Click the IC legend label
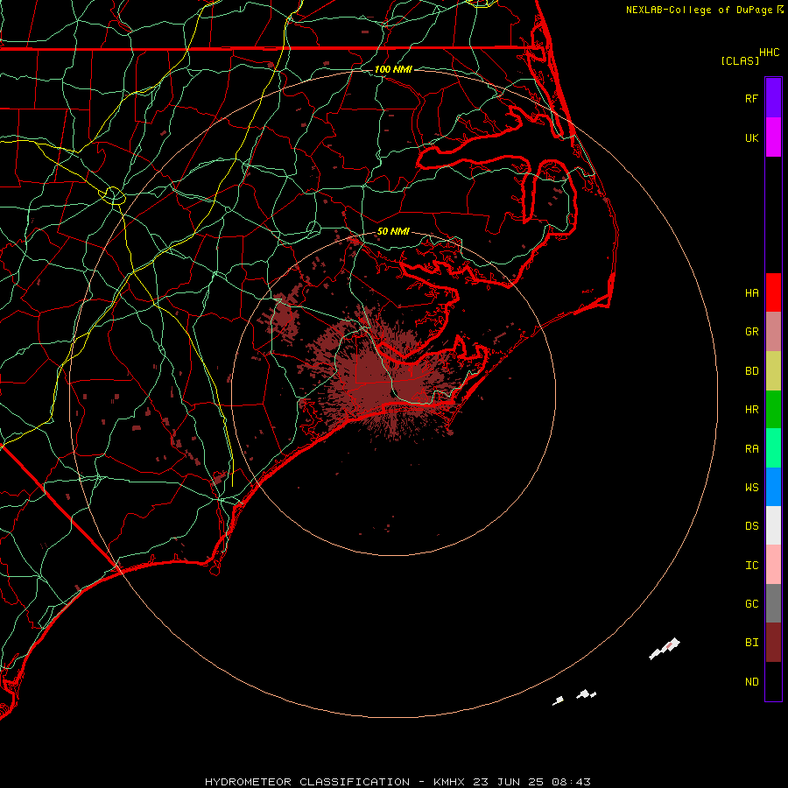Image resolution: width=788 pixels, height=788 pixels. pos(751,565)
